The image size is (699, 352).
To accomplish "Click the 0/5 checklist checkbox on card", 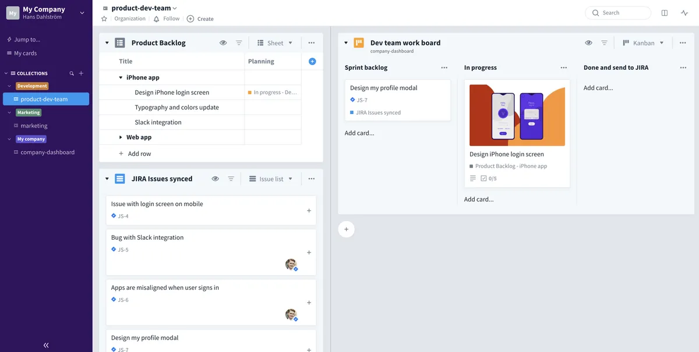I will (483, 179).
